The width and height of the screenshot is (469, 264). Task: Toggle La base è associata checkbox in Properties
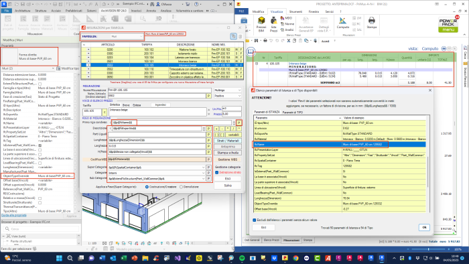coord(40,150)
